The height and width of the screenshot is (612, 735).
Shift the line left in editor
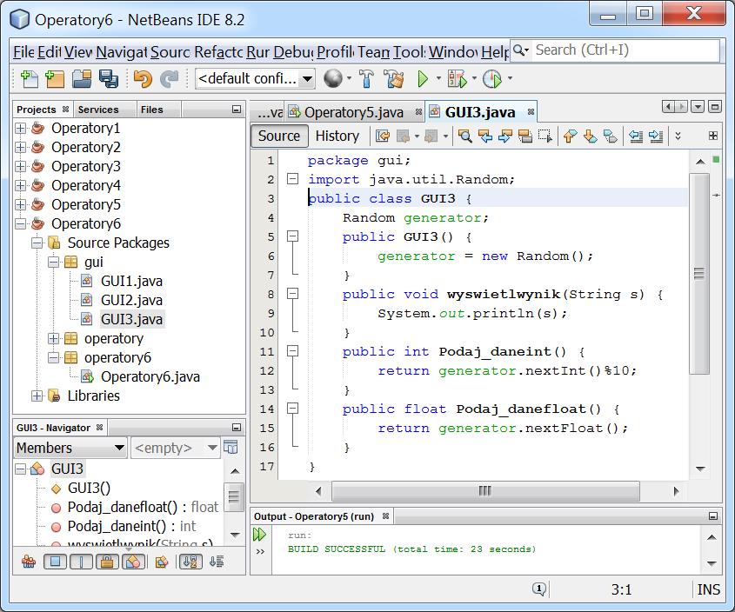[636, 136]
